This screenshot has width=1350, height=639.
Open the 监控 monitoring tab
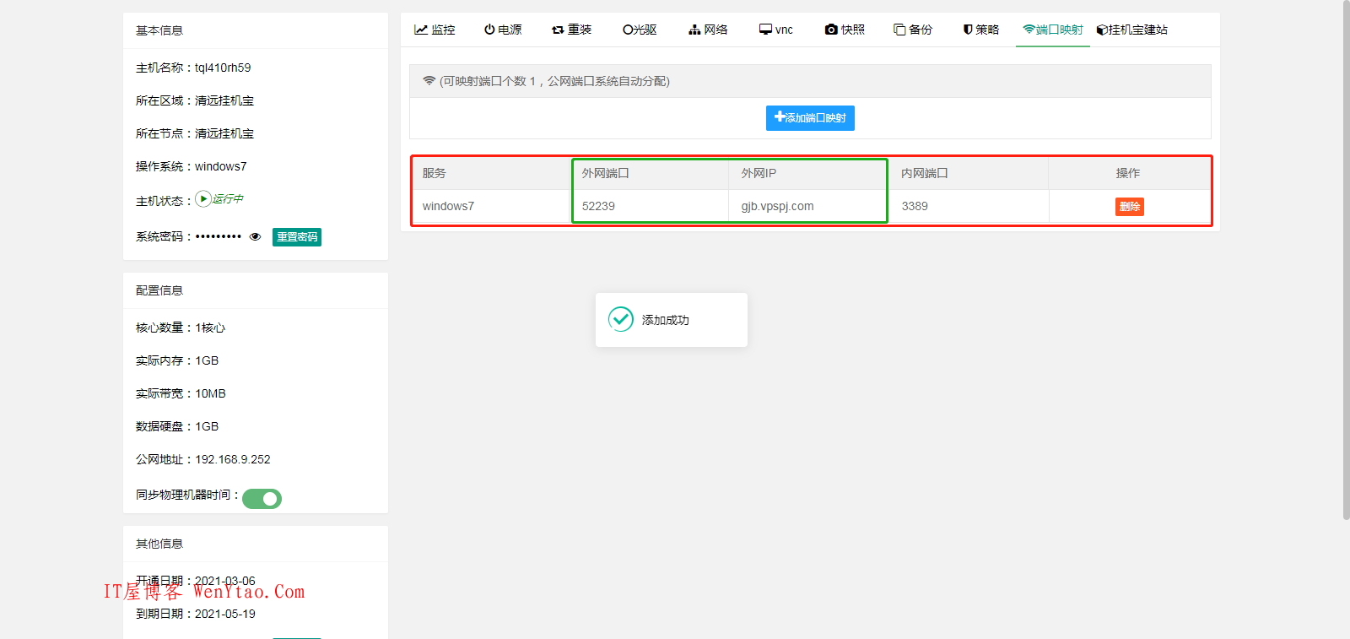435,30
